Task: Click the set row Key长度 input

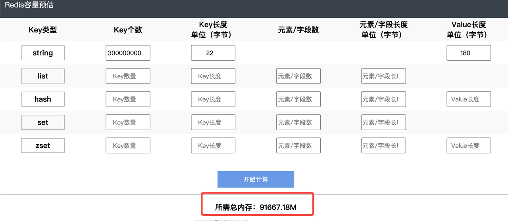Action: (213, 122)
